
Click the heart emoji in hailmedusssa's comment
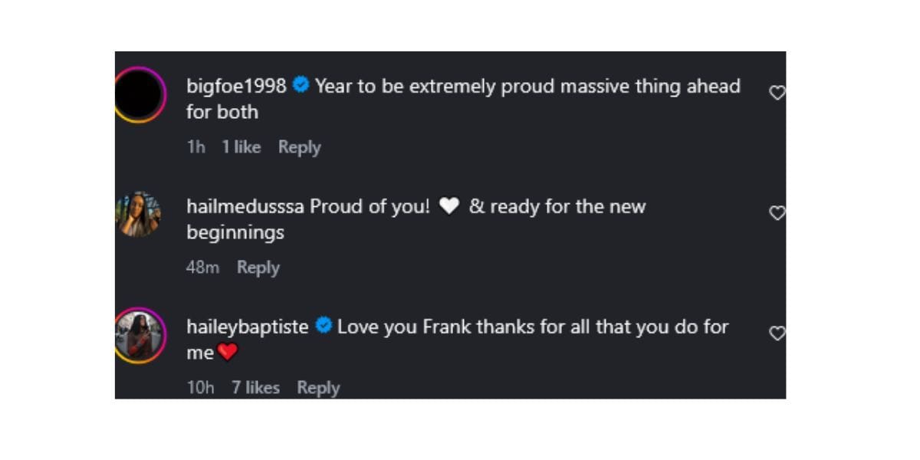(x=449, y=205)
